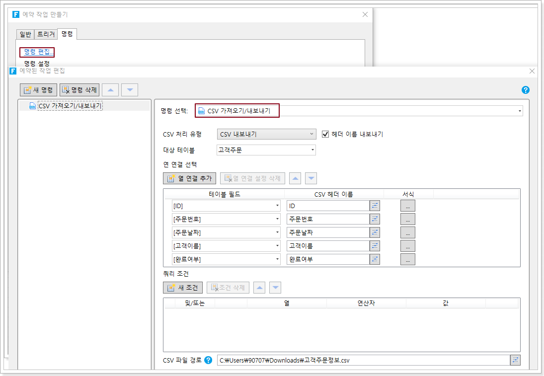Click the 열 연결 추가 button
Screen dimensions: 544x376
coord(189,178)
